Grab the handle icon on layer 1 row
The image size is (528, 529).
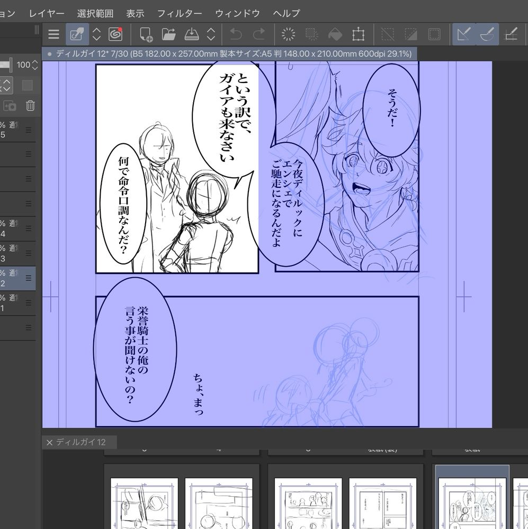coord(29,303)
